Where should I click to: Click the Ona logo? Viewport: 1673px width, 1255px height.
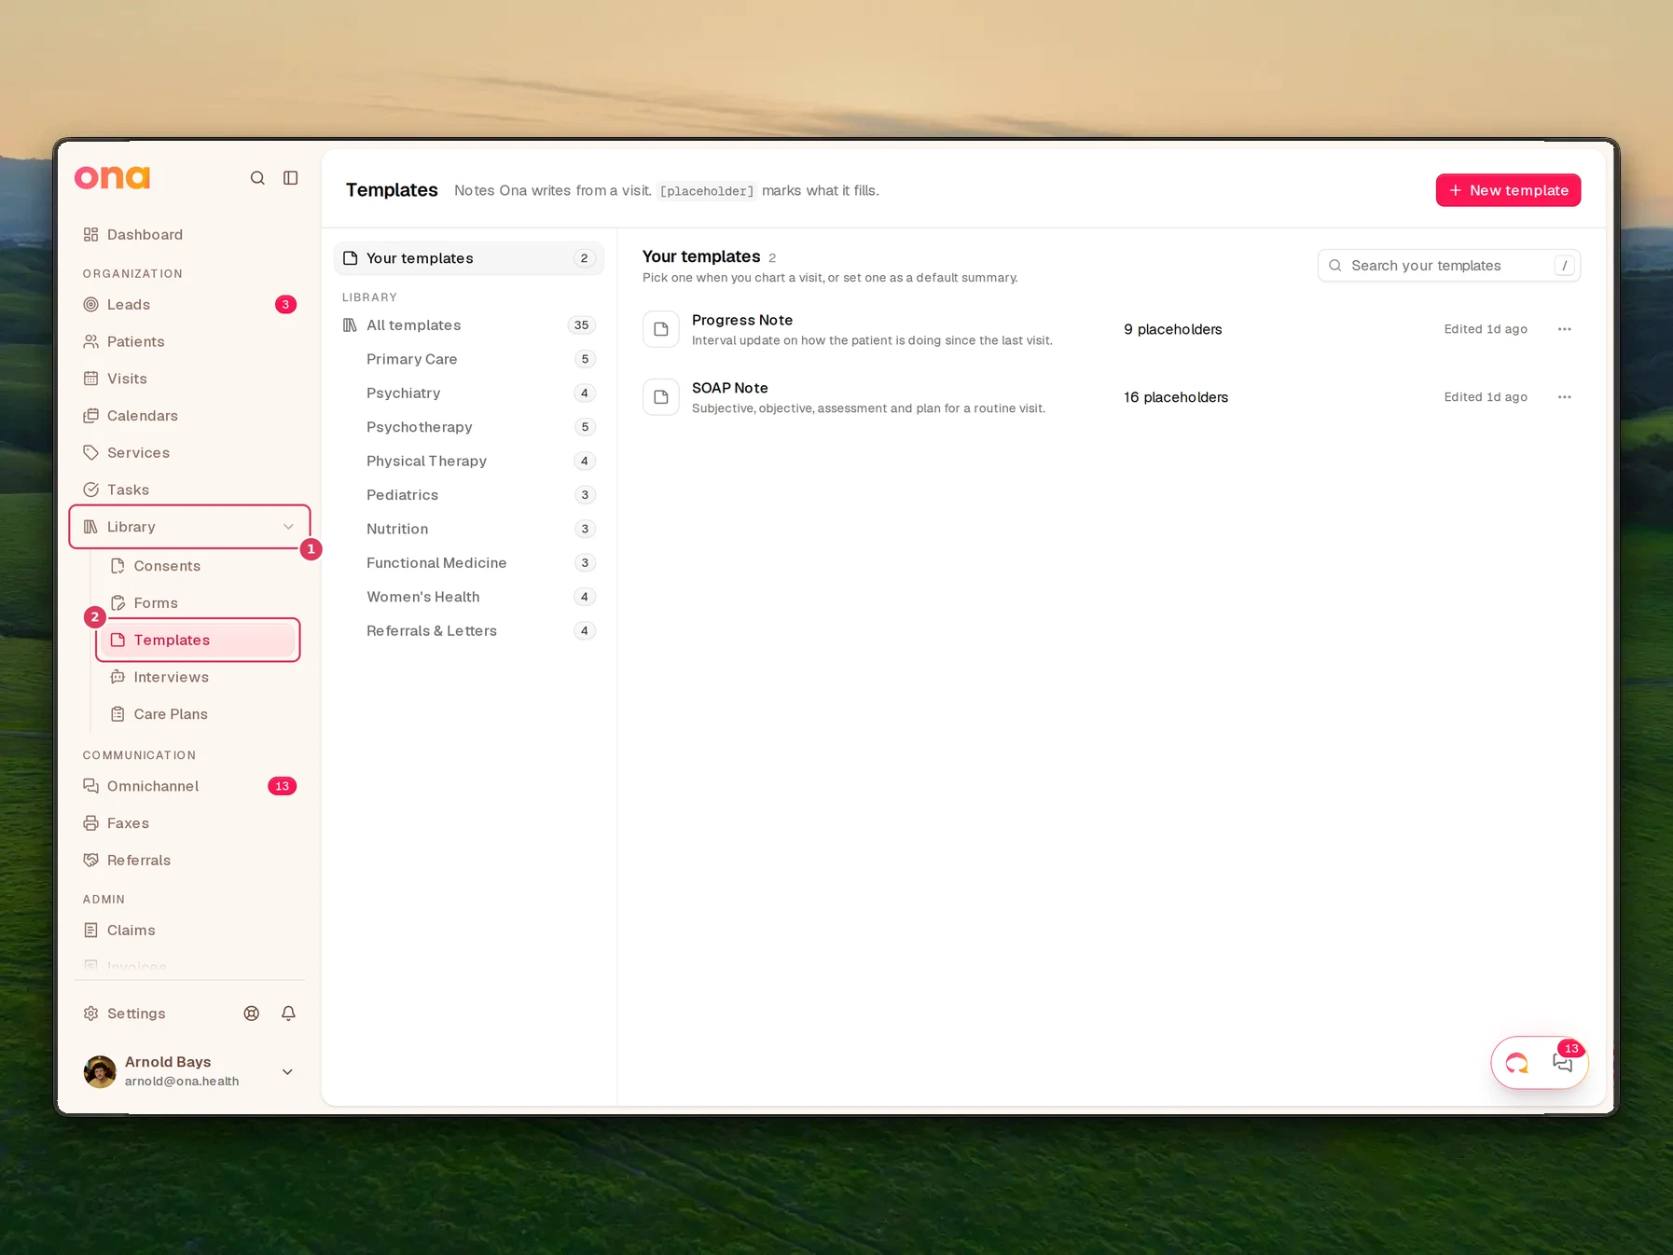112,177
